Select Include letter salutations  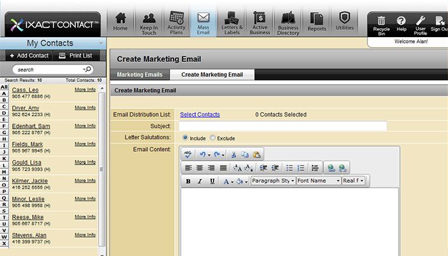pyautogui.click(x=185, y=138)
